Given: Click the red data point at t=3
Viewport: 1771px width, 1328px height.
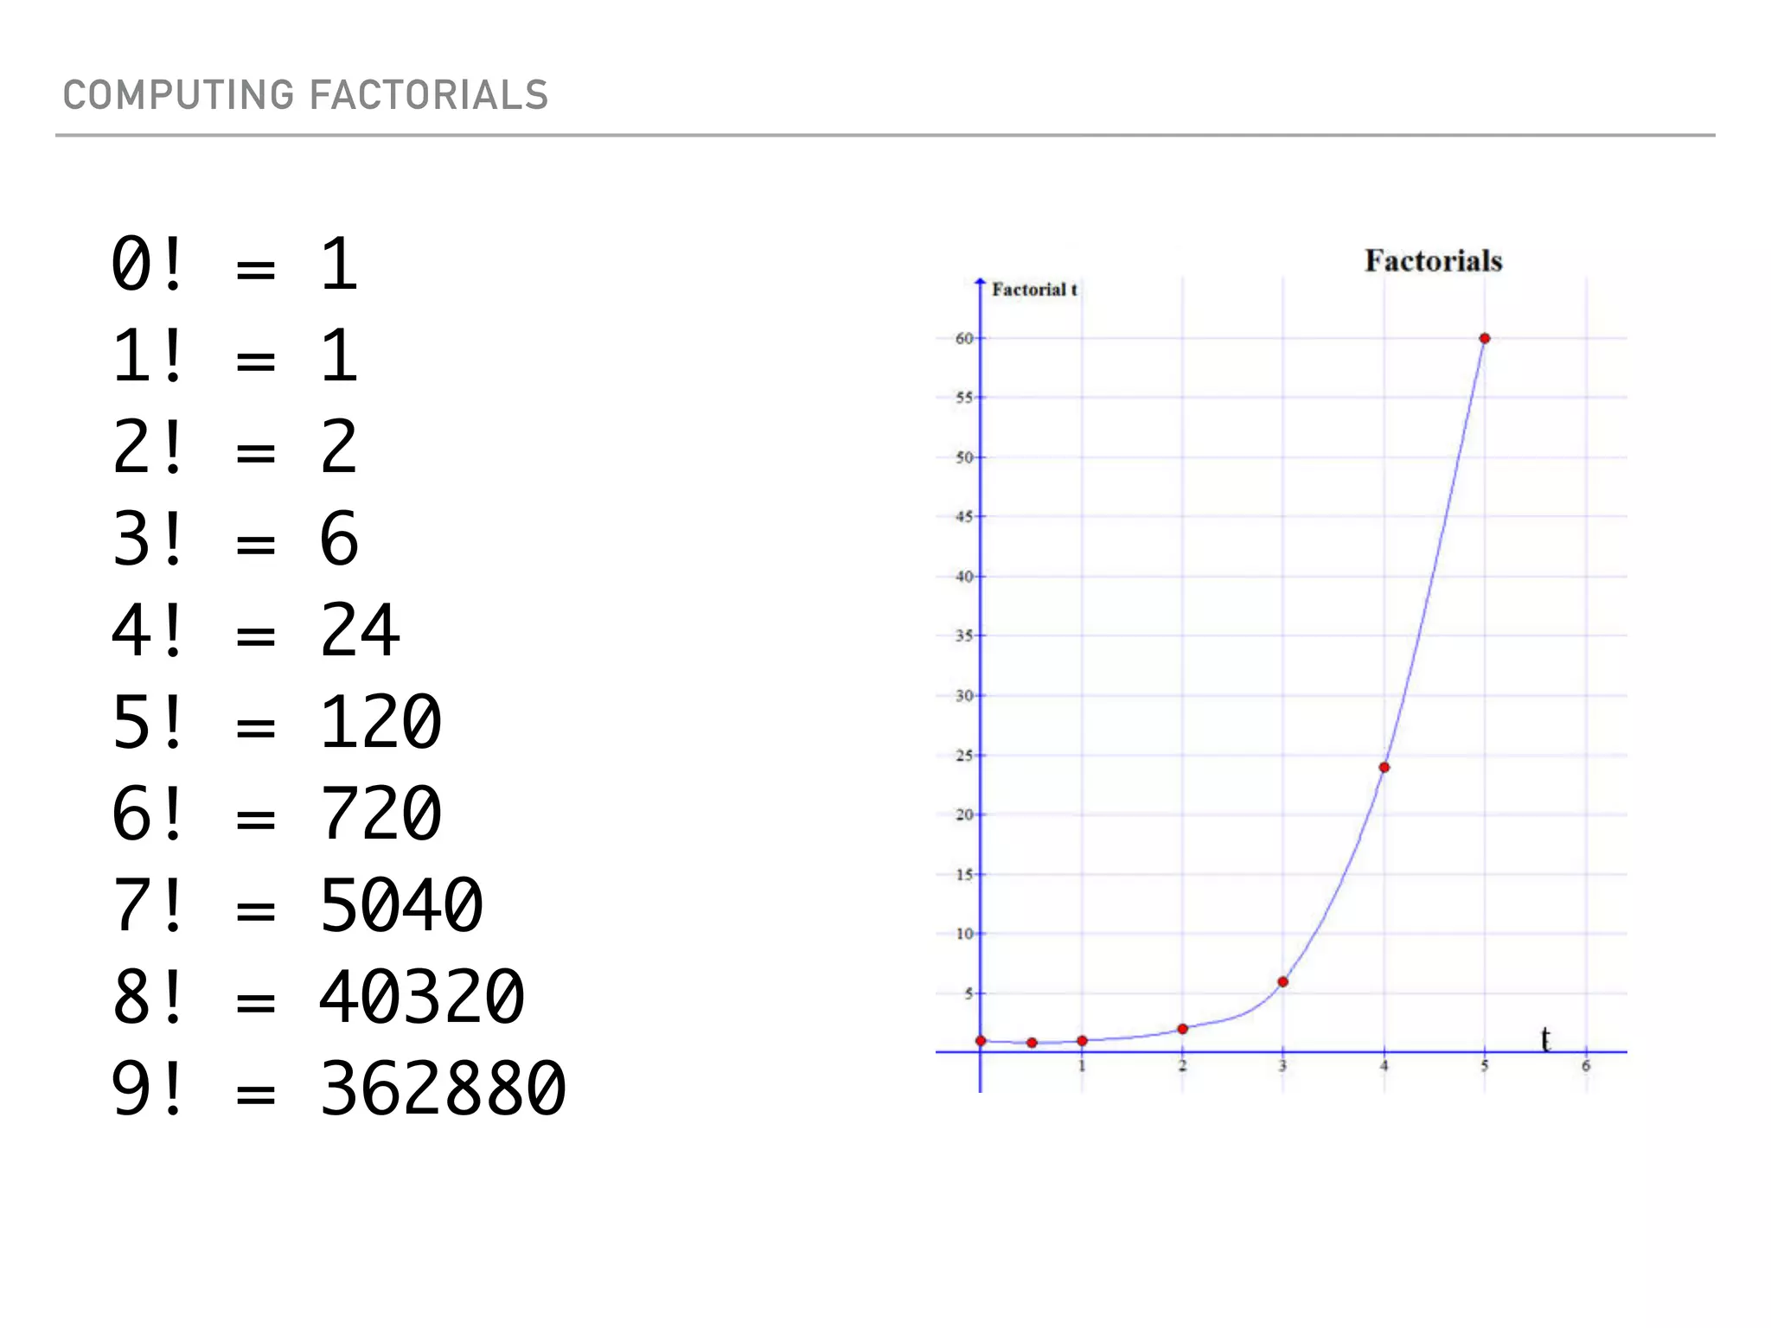Looking at the screenshot, I should 1282,982.
